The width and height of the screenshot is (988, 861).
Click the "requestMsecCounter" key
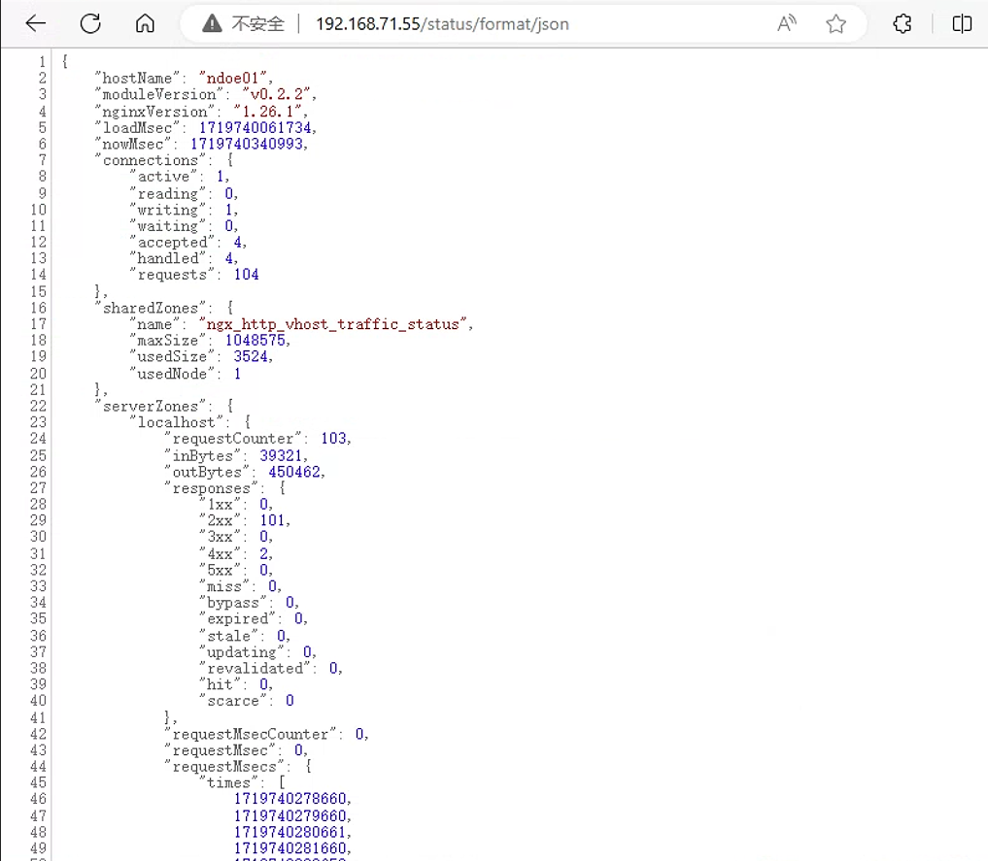tap(251, 735)
